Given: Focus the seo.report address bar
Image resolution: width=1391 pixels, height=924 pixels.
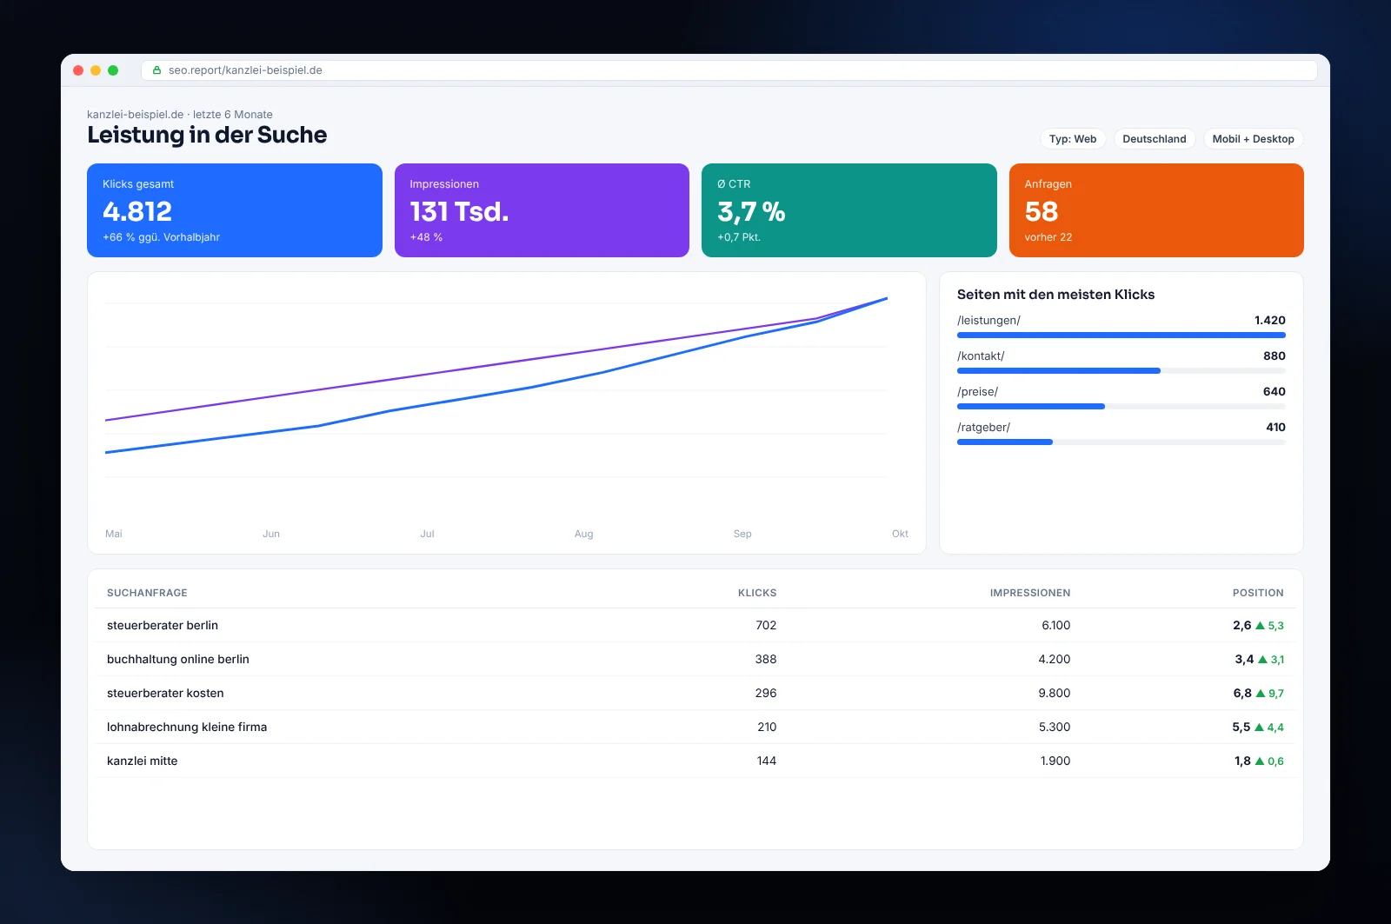Looking at the screenshot, I should [x=729, y=70].
